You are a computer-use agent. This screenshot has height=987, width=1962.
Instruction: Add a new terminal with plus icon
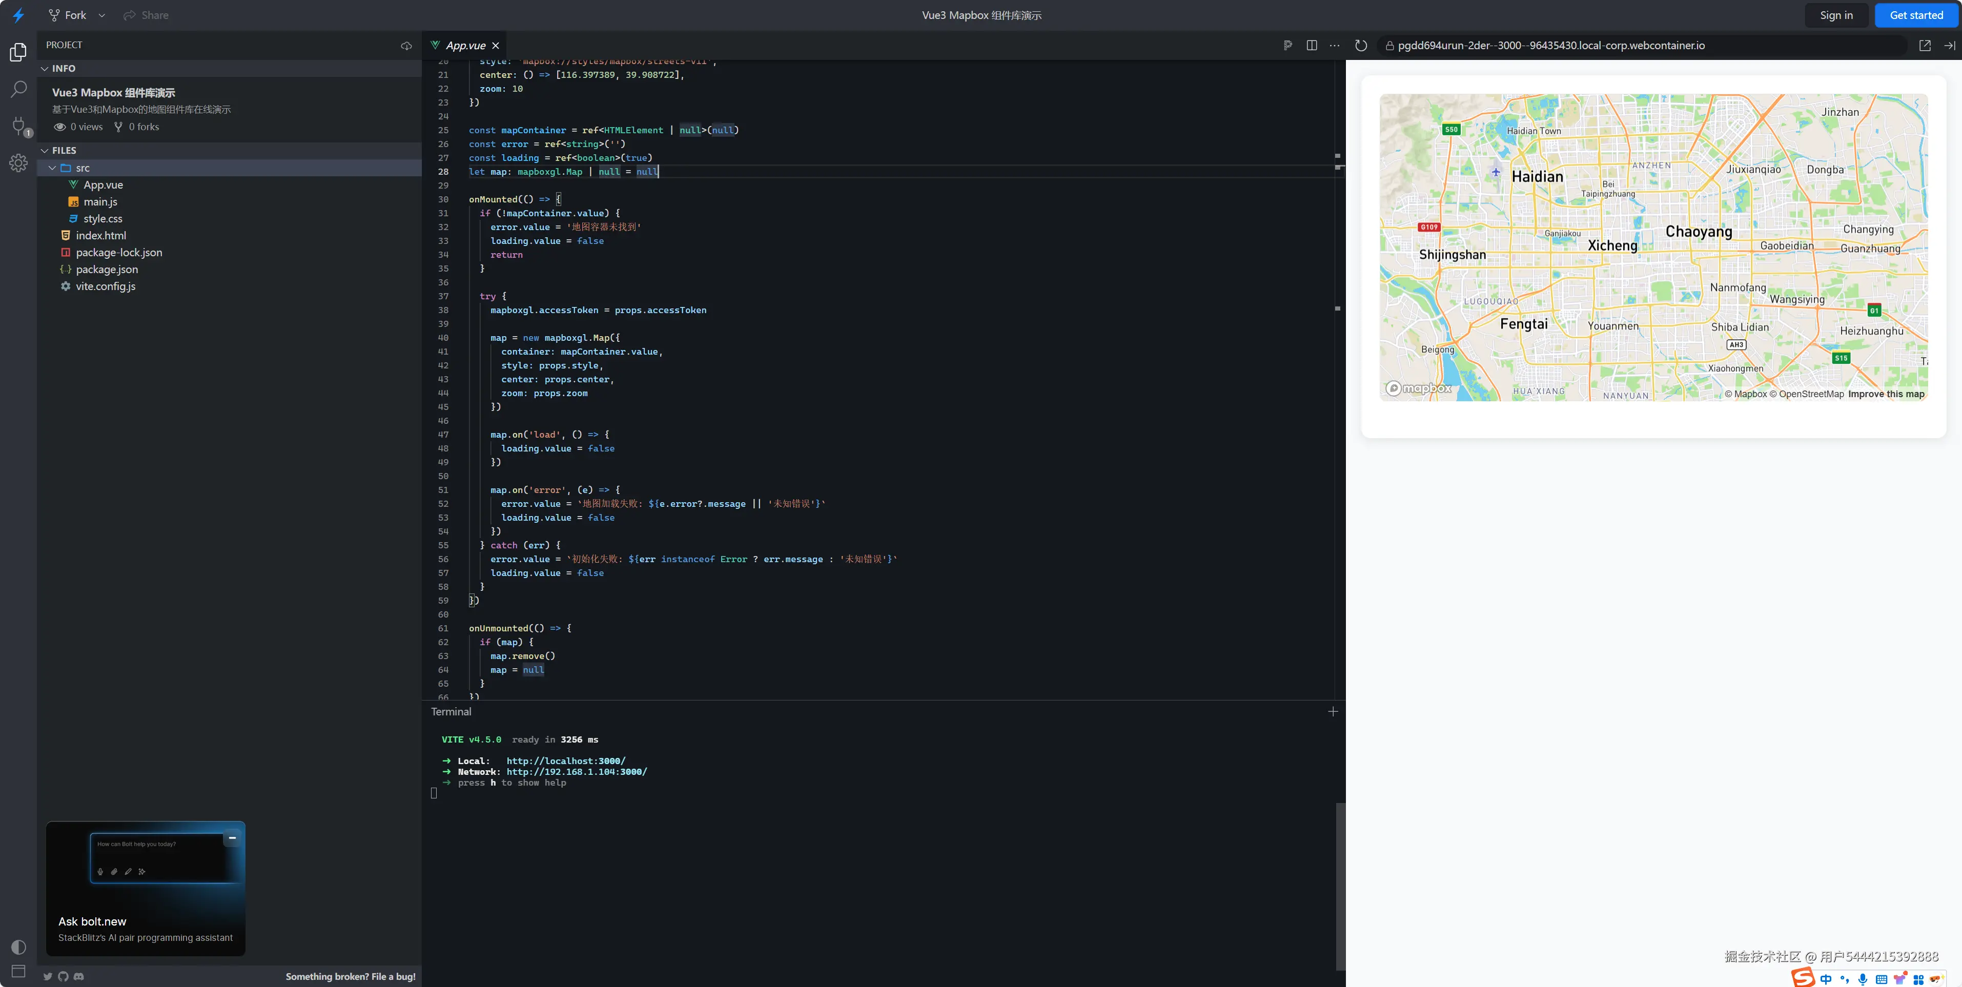1333,711
